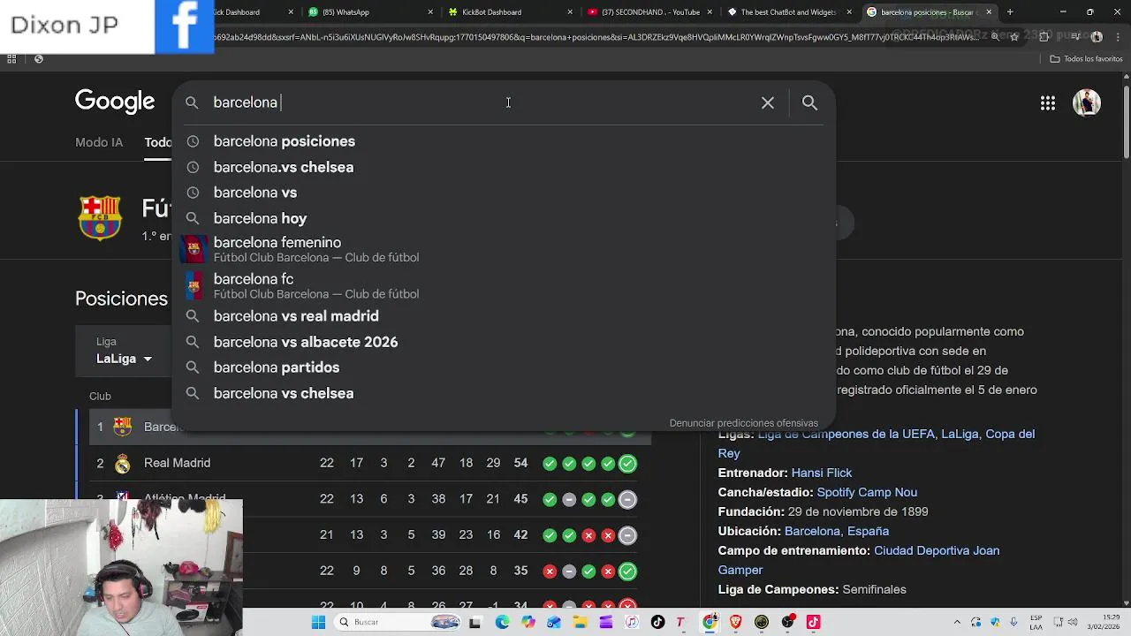Click the magnifier search submit icon
Screen dimensions: 1131x636
coord(809,102)
